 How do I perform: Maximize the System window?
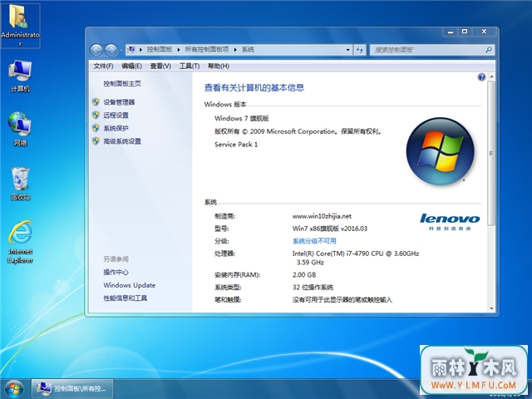(x=465, y=32)
